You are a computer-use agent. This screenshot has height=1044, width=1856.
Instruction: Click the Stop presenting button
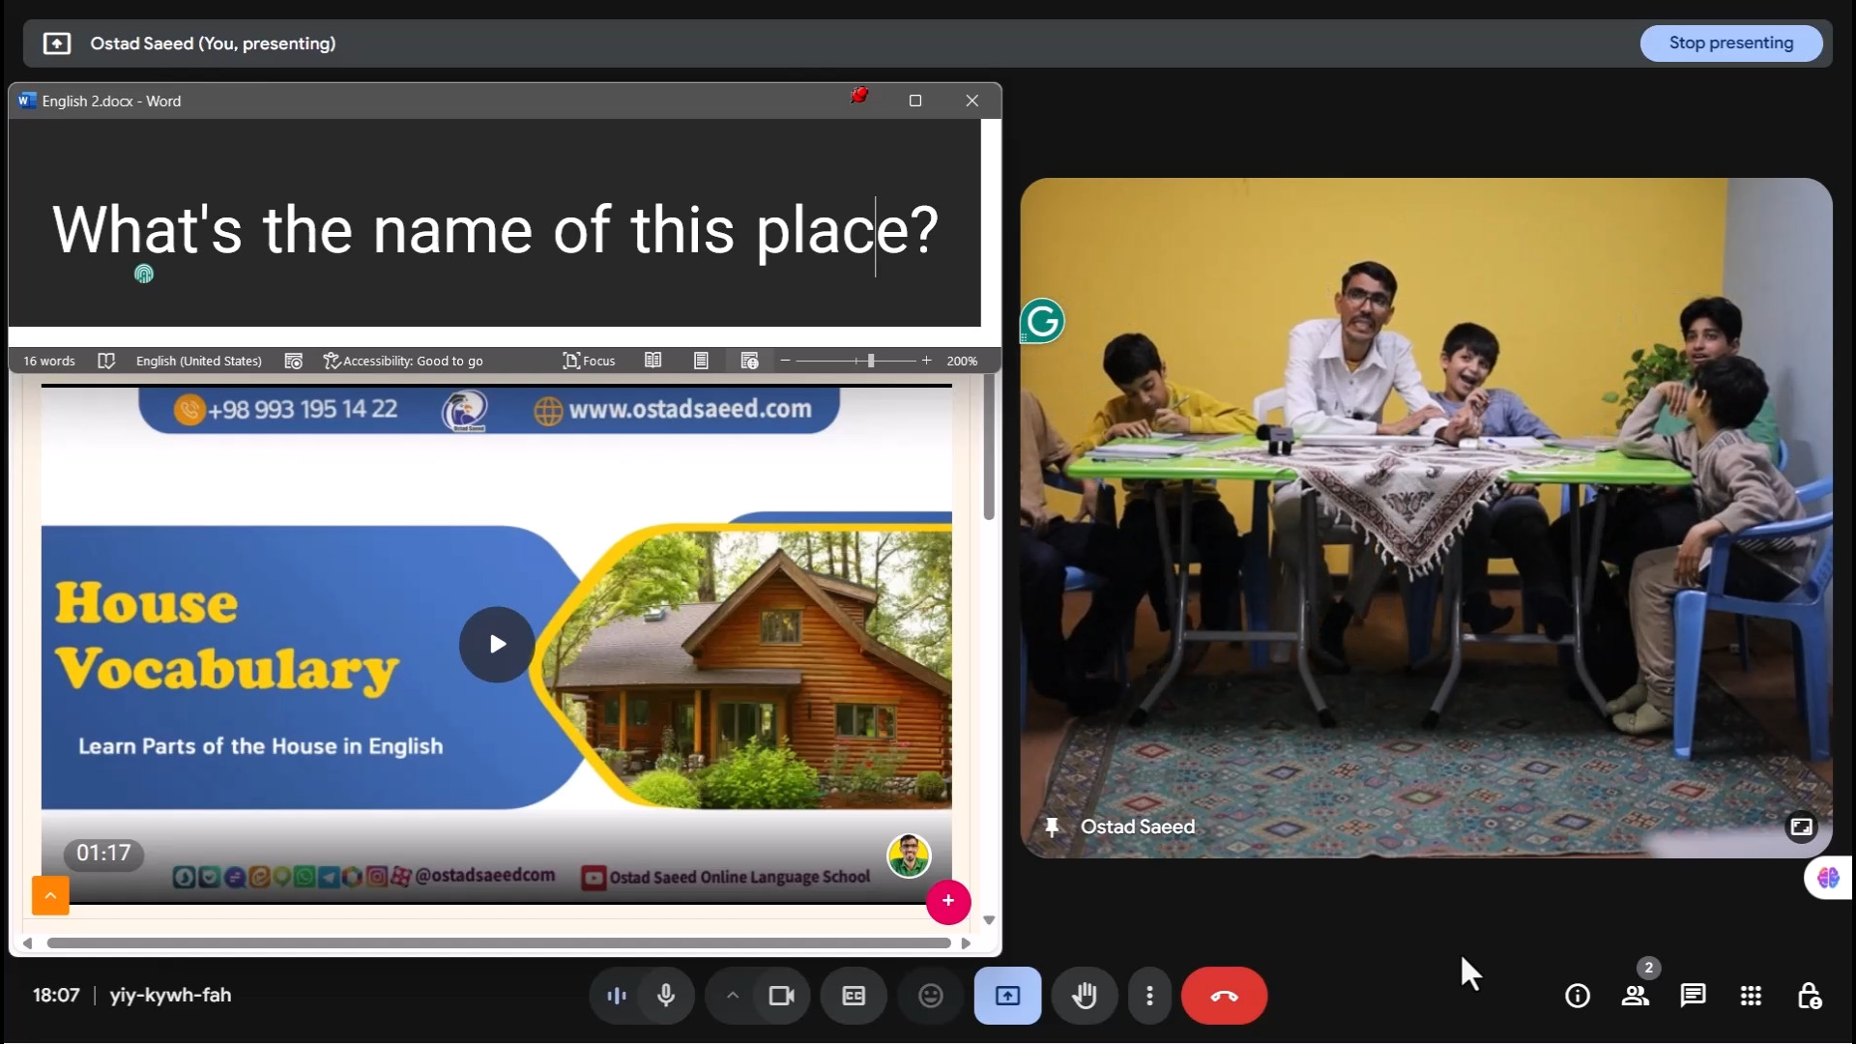pyautogui.click(x=1730, y=43)
